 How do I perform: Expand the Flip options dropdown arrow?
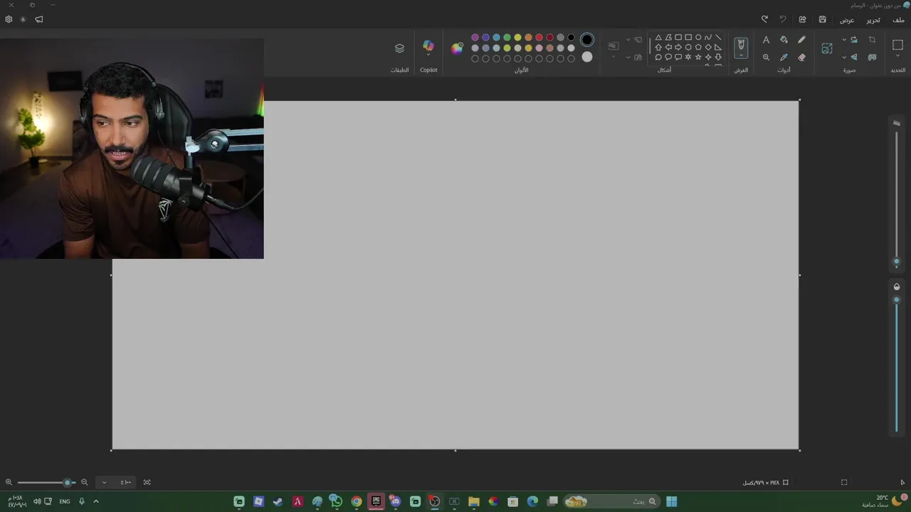(x=844, y=58)
